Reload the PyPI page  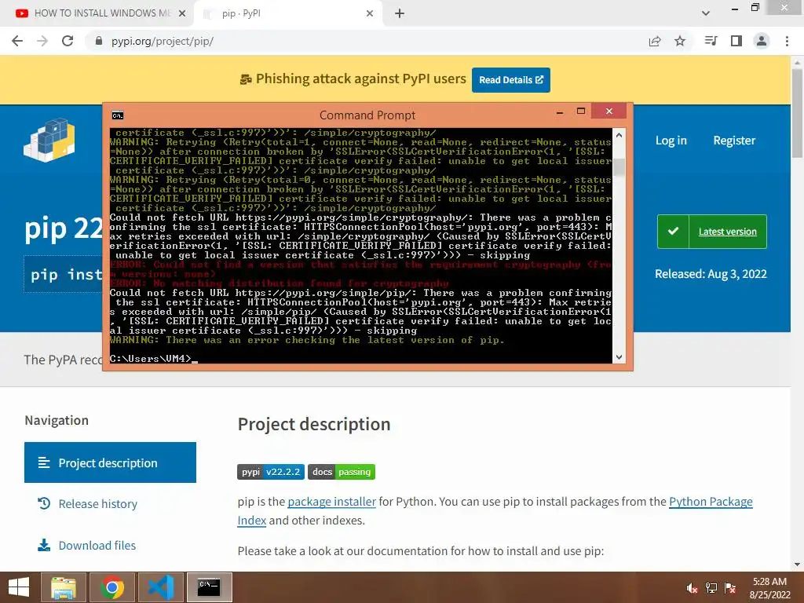[68, 41]
